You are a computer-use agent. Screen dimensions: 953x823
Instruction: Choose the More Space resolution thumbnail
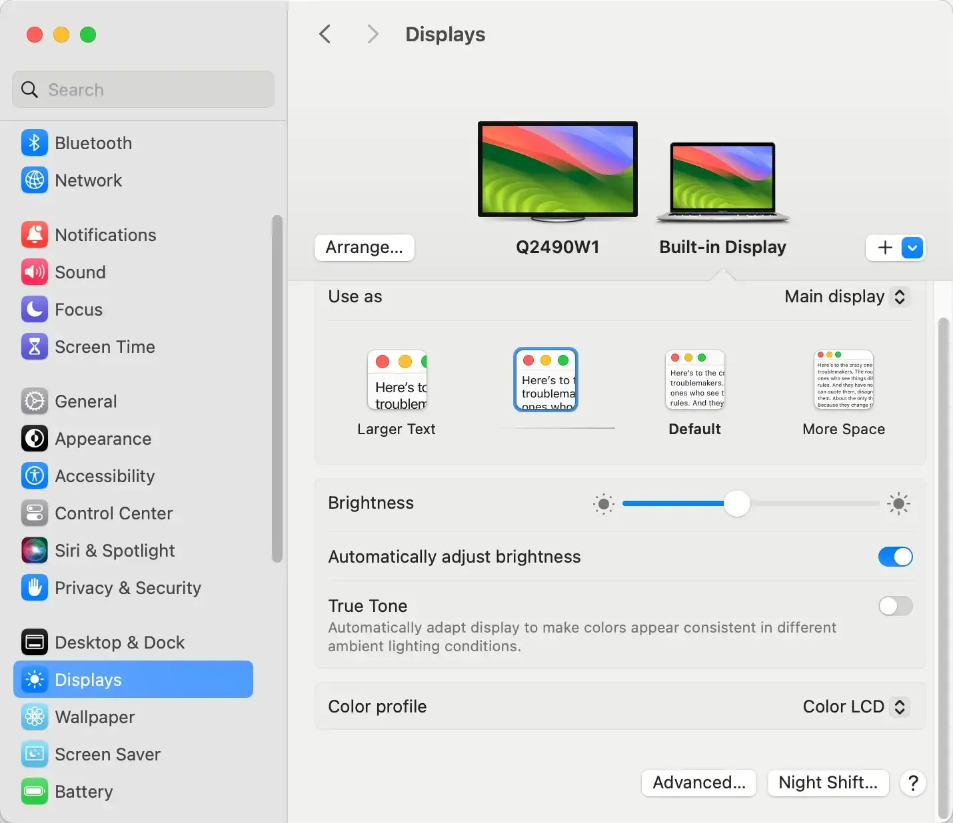[x=844, y=379]
